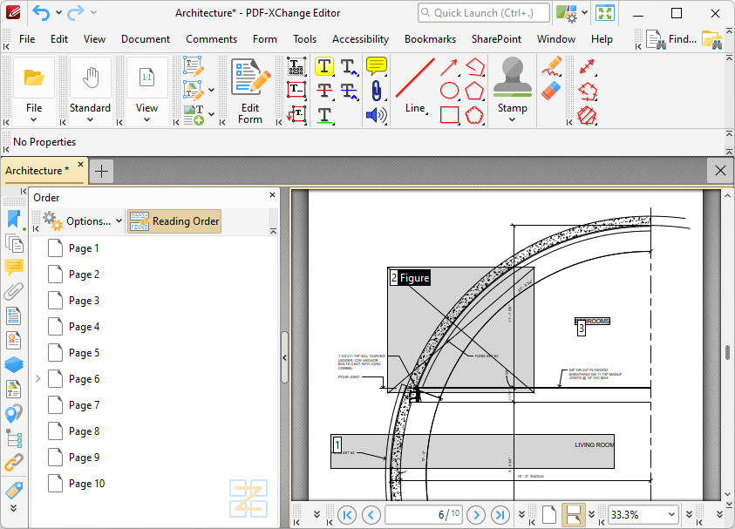Open the Bookmarks menu

pos(431,39)
